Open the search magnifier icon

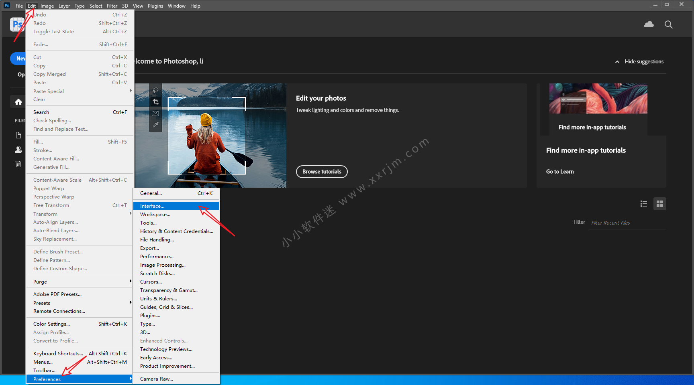pyautogui.click(x=669, y=24)
